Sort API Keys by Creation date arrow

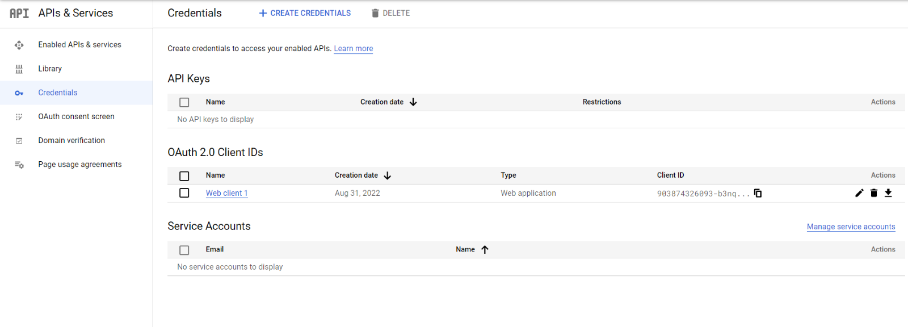413,102
